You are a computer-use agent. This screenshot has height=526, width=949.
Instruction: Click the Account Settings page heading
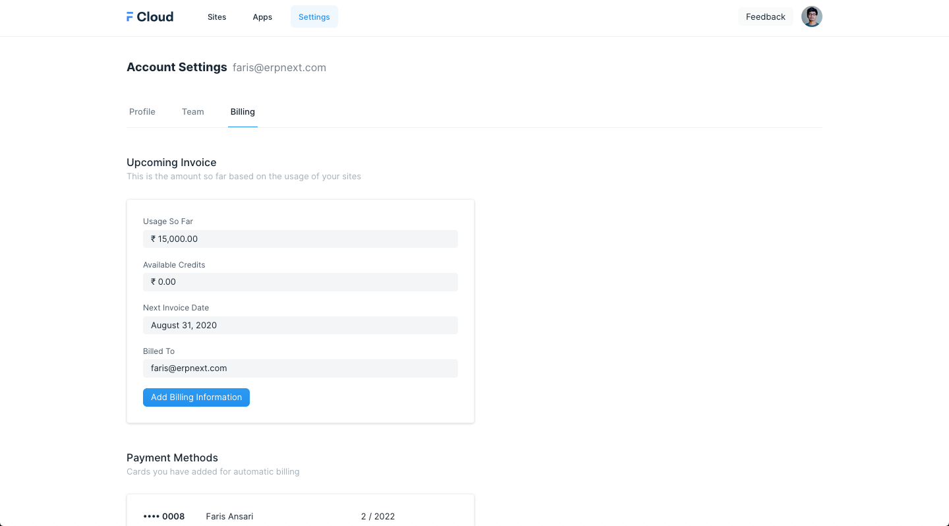(x=177, y=67)
